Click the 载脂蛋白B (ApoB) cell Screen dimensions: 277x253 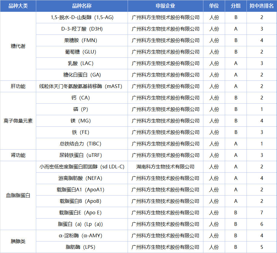point(82,201)
